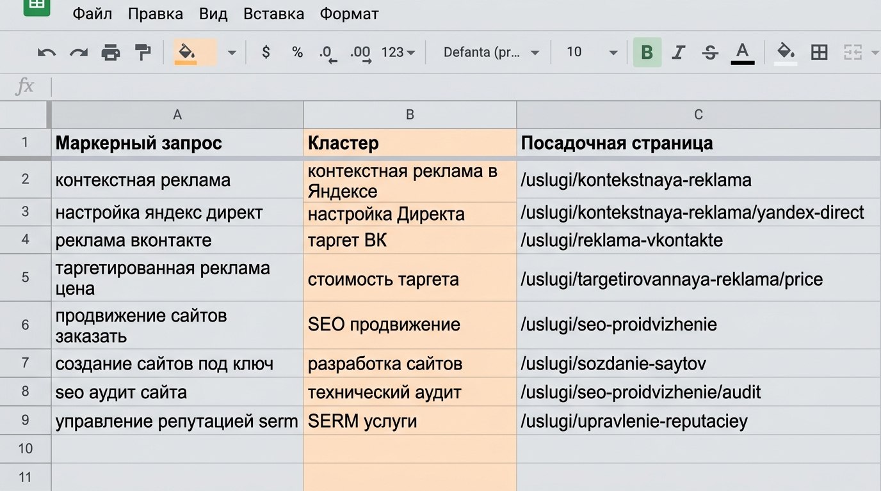Toggle strikethrough formatting
Image resolution: width=881 pixels, height=491 pixels.
[710, 52]
